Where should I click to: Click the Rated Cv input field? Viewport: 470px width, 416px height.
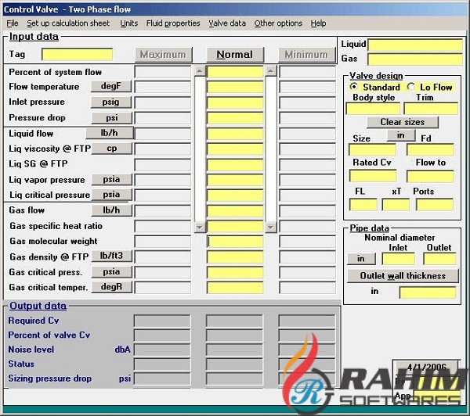click(x=373, y=177)
